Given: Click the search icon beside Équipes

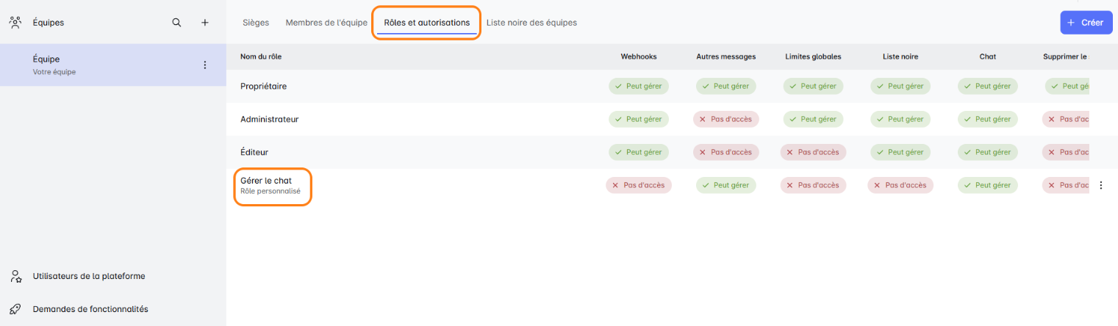Looking at the screenshot, I should [x=176, y=23].
